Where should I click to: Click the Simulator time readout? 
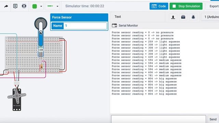(x=85, y=6)
